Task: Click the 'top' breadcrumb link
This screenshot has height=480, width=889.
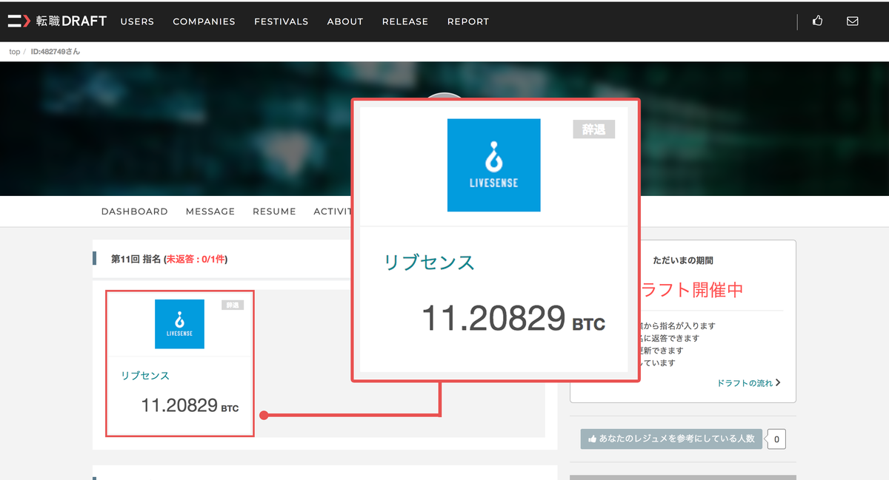Action: [14, 52]
